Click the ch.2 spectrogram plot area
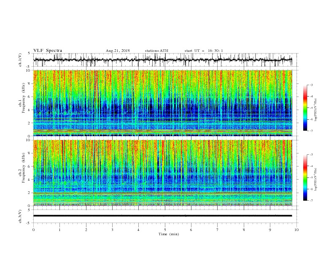Image resolution: width=334 pixels, height=258 pixels. (163, 173)
